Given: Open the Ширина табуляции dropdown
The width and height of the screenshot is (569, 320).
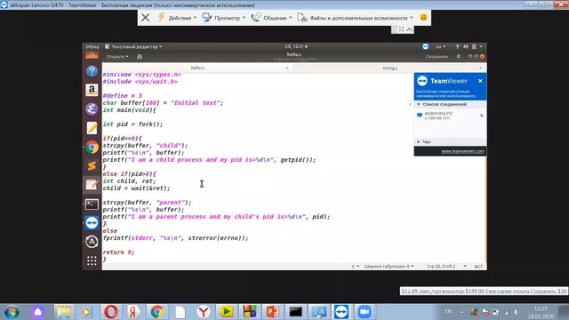Looking at the screenshot, I should pos(389,267).
